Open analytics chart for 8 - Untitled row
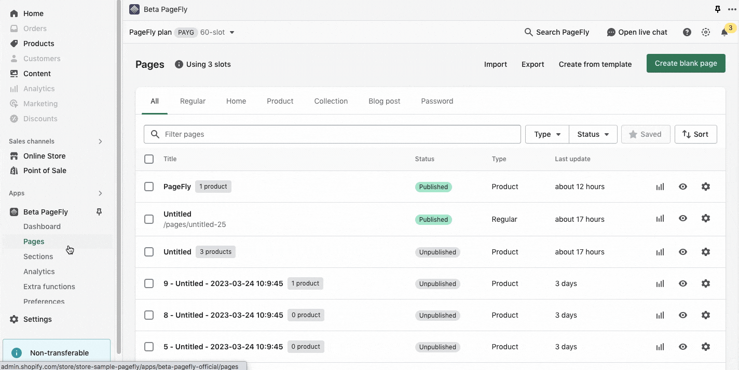Screen dimensions: 739x370 coord(660,315)
